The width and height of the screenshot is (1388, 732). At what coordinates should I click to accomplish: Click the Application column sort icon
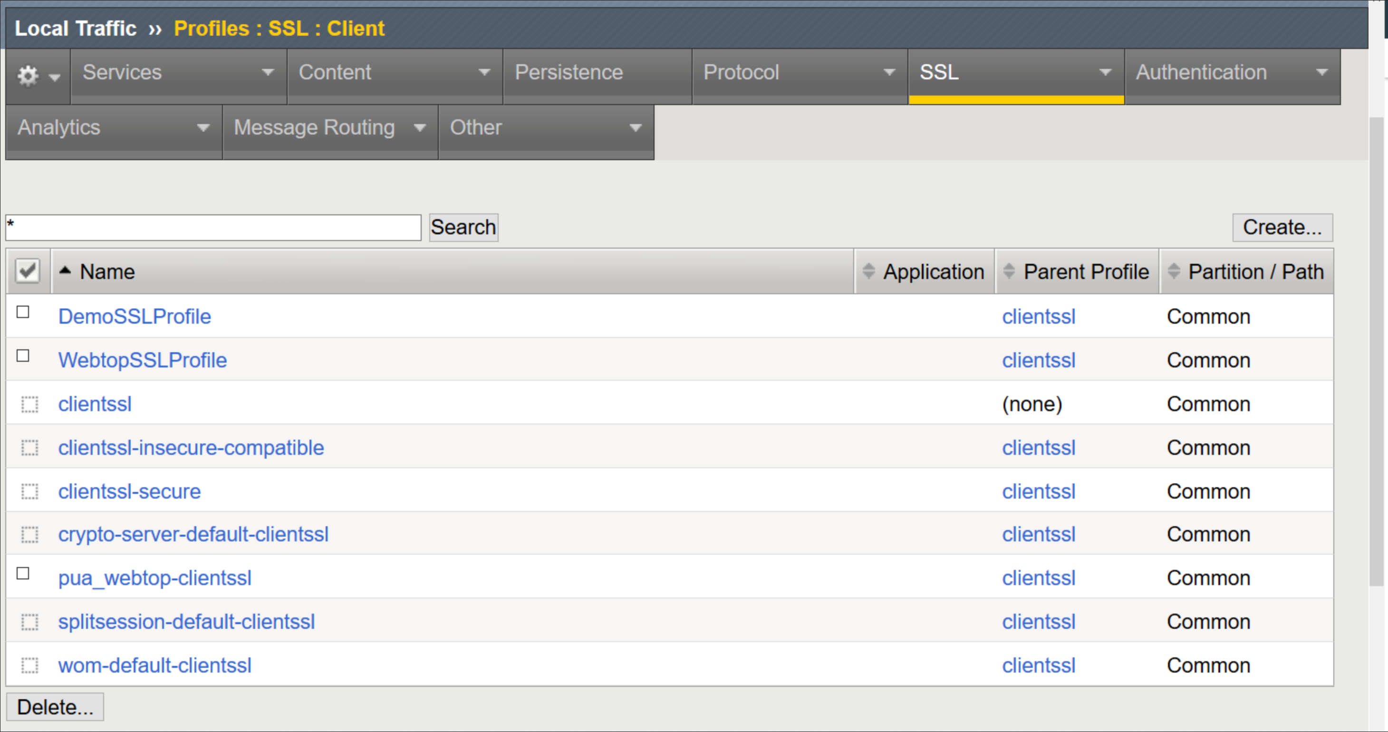tap(868, 271)
